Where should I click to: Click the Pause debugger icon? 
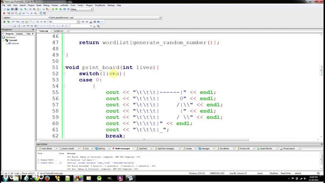click(32, 13)
